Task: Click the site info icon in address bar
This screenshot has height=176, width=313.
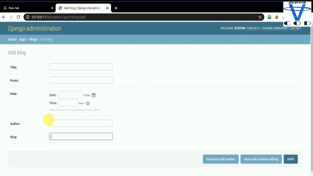Action: point(27,17)
